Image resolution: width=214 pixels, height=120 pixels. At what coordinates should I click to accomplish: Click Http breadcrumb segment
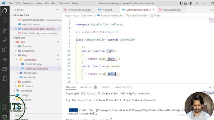(x=75, y=16)
